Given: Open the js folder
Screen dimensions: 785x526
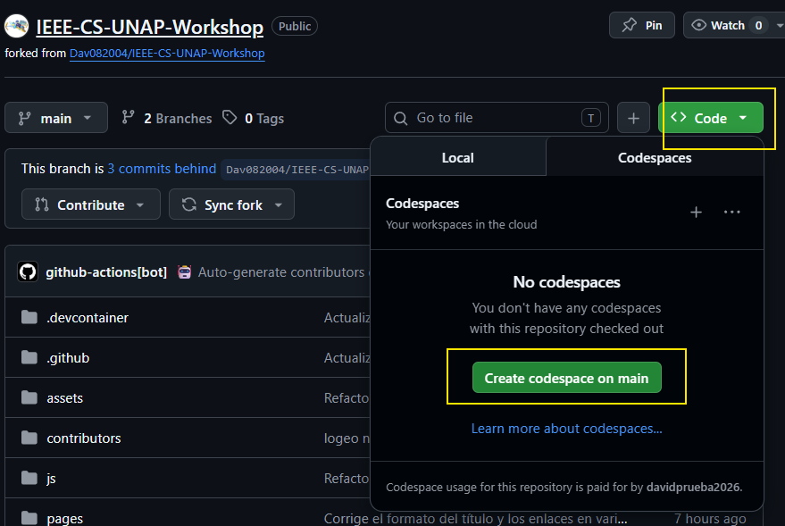Looking at the screenshot, I should coord(51,479).
